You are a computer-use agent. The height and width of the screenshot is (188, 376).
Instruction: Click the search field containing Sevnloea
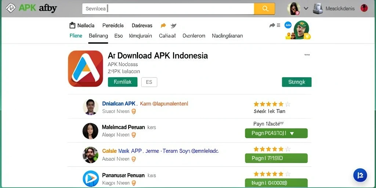(168, 9)
